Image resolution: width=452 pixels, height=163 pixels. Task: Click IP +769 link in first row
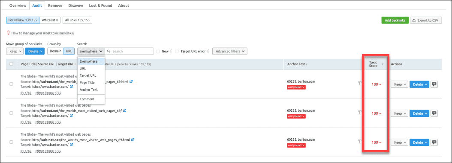point(26,93)
